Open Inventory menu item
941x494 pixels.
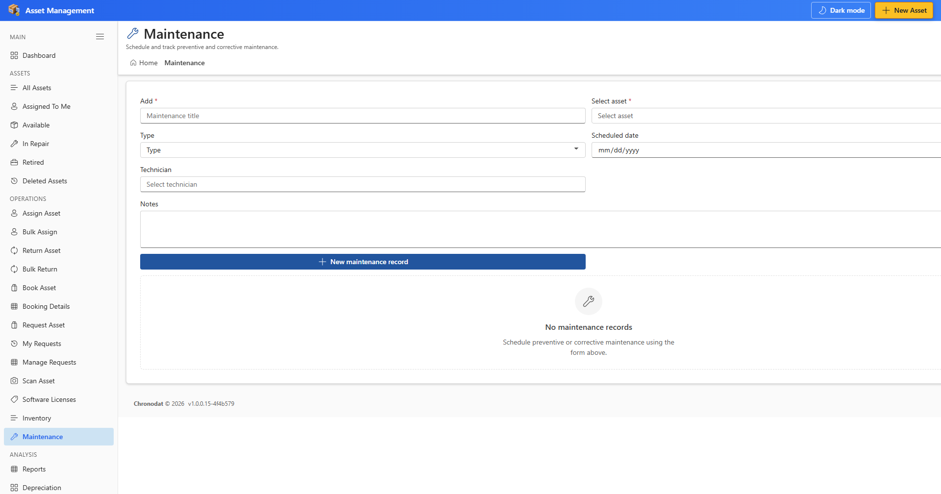click(x=59, y=418)
